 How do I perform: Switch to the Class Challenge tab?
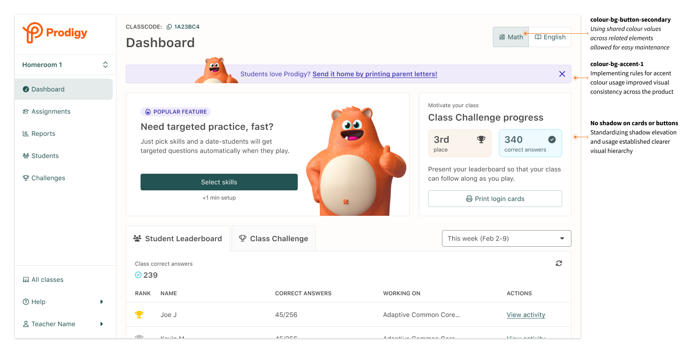pos(273,238)
